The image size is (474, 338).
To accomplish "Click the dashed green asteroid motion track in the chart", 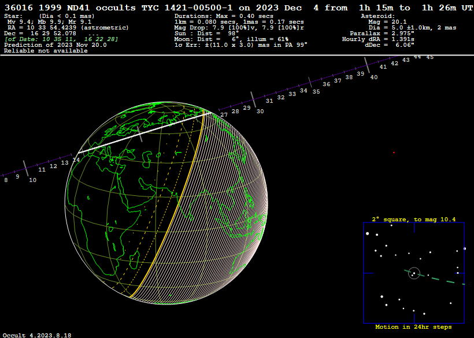I will point(434,278).
